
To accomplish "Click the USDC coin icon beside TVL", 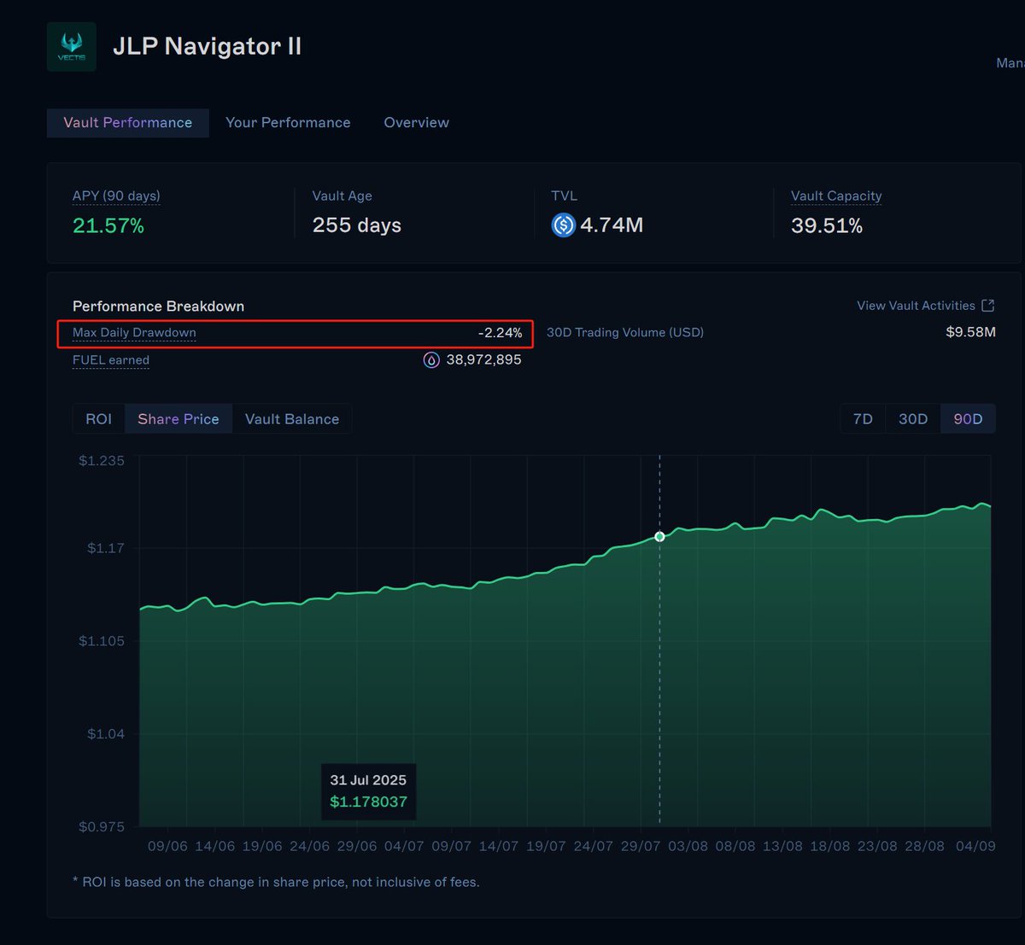I will (x=564, y=225).
